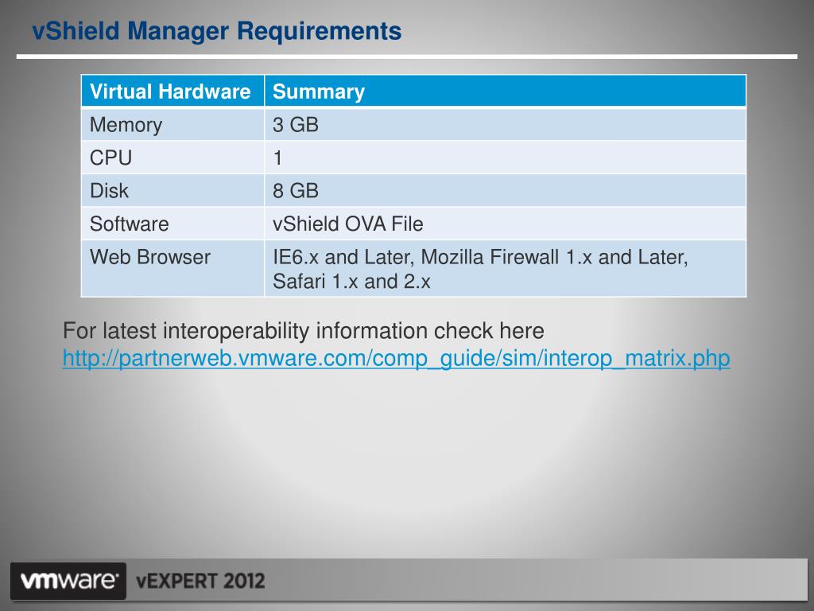Open the partnerweb.vmware.com interop matrix link

pyautogui.click(x=396, y=359)
